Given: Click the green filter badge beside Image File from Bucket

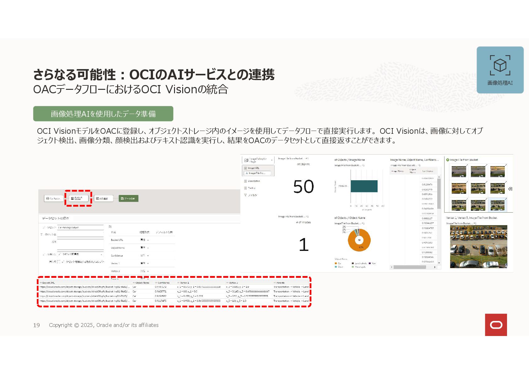Looking at the screenshot, I should pyautogui.click(x=448, y=160).
